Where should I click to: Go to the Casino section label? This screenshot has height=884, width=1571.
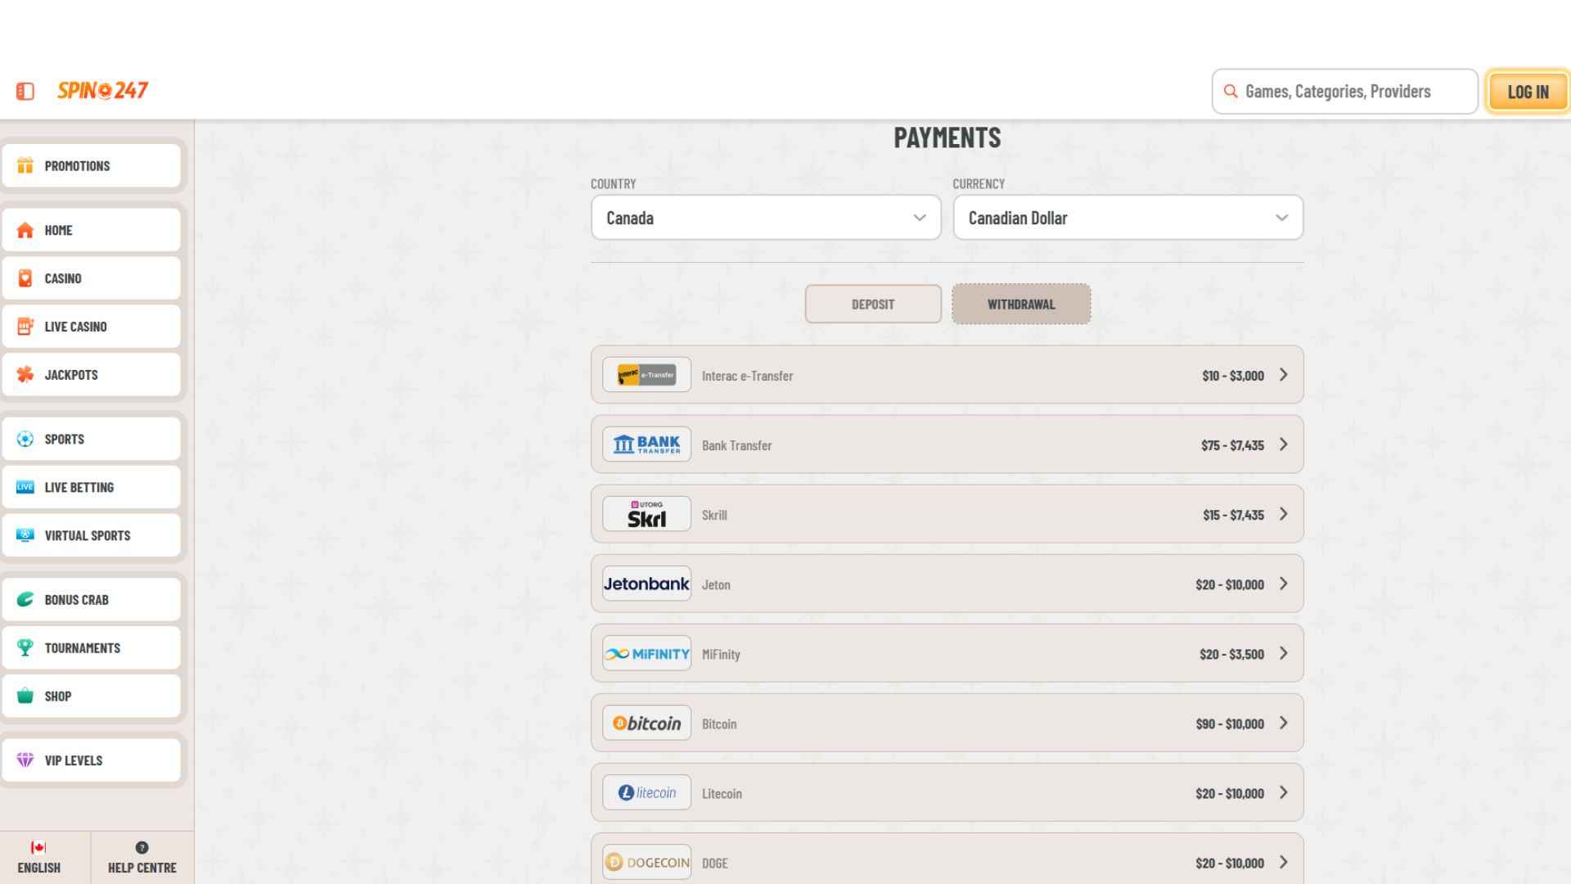click(63, 278)
